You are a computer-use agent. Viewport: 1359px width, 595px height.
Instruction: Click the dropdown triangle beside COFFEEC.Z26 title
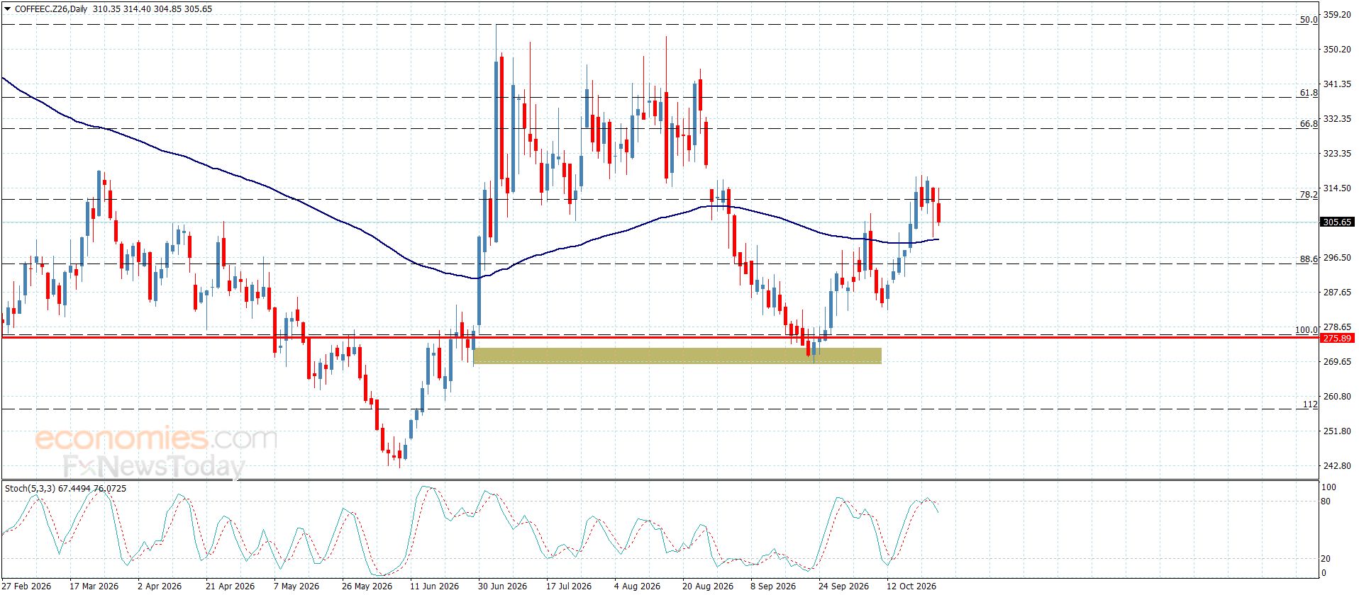(8, 9)
